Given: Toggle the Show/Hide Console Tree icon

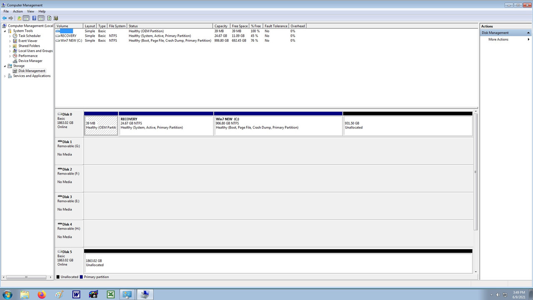Looking at the screenshot, I should [x=26, y=18].
